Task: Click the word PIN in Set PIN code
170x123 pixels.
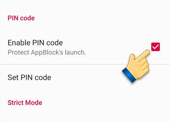Action: click(x=27, y=77)
